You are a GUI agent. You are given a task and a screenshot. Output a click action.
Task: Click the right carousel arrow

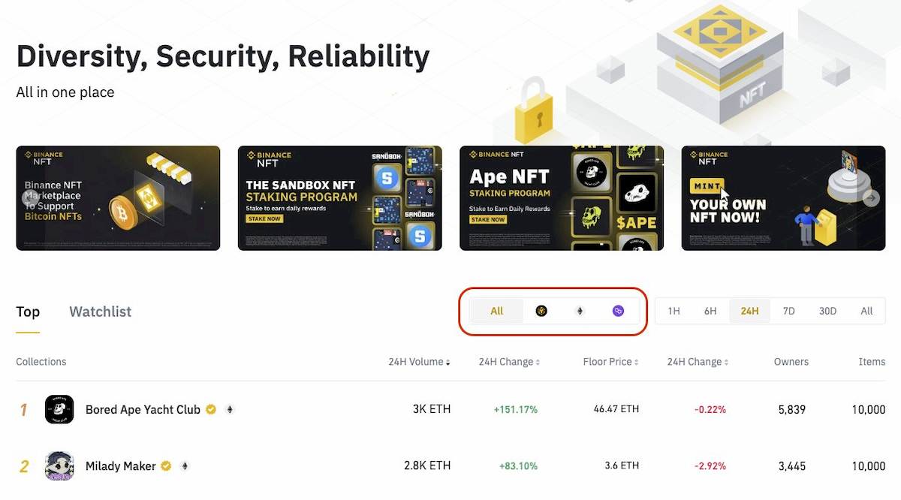871,198
